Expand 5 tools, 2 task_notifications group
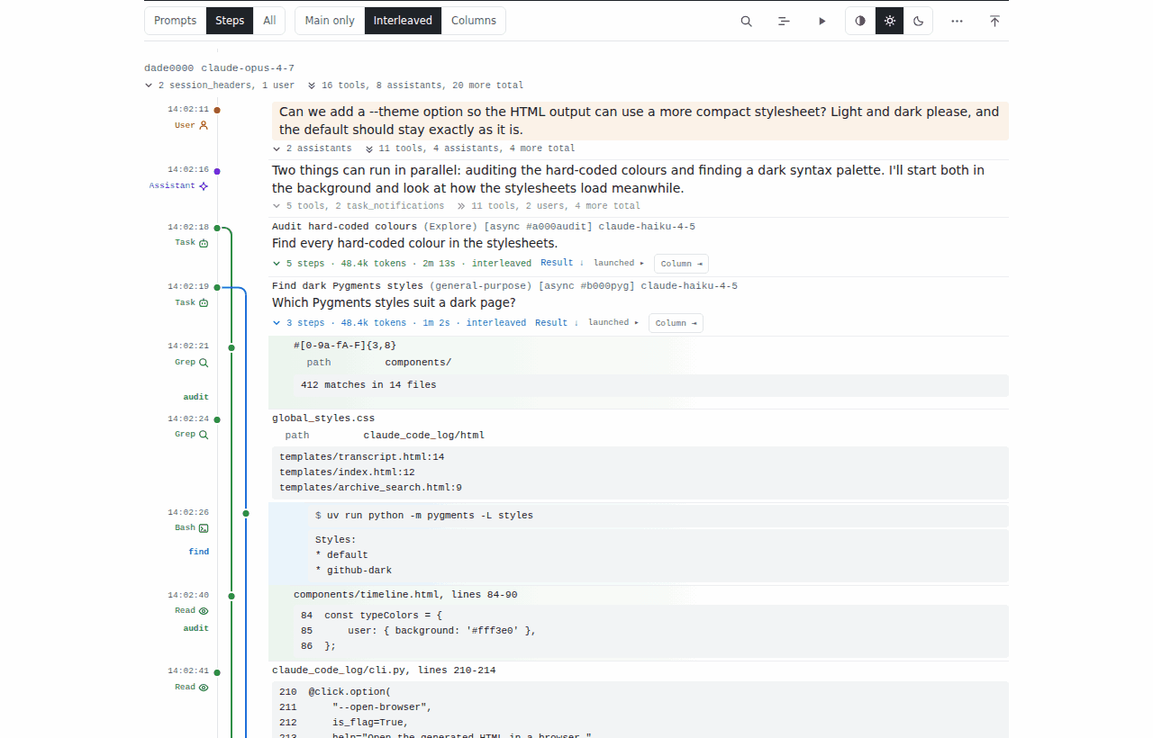 358,206
